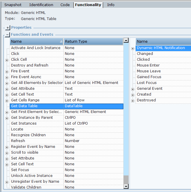Select the Mouse Enter event
This screenshot has height=192, width=191.
click(148, 65)
